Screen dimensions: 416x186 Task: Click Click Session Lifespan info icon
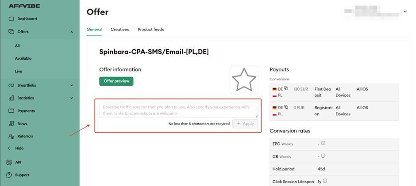coord(326,181)
